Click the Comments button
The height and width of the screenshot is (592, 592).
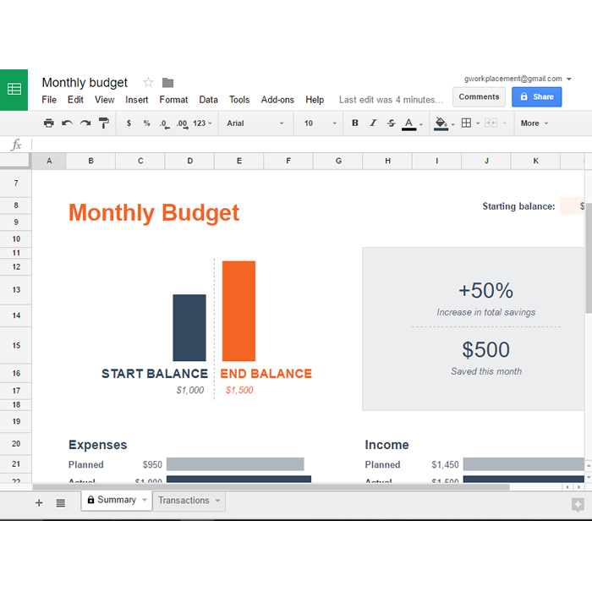click(479, 97)
